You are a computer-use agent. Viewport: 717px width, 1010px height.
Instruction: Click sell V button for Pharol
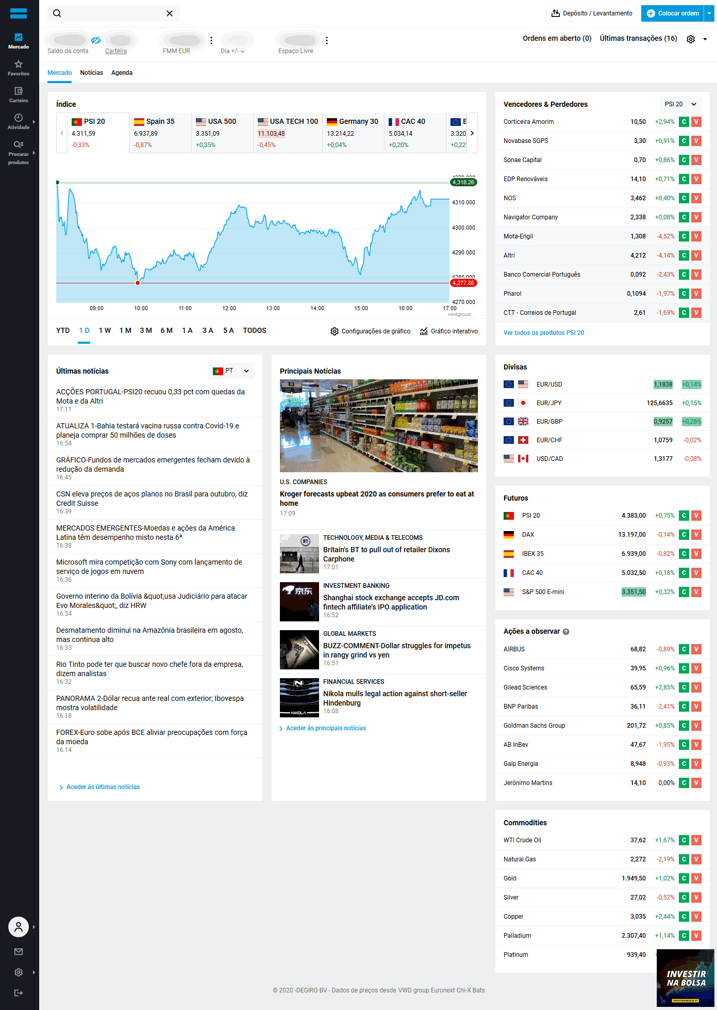696,294
